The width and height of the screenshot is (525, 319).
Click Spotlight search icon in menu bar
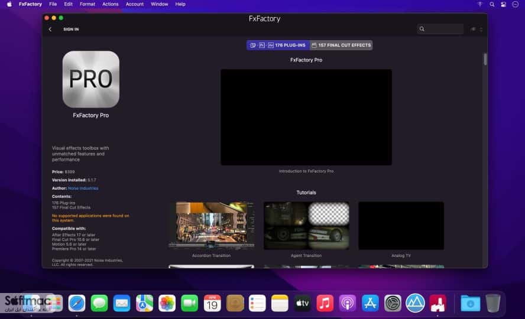coord(492,4)
